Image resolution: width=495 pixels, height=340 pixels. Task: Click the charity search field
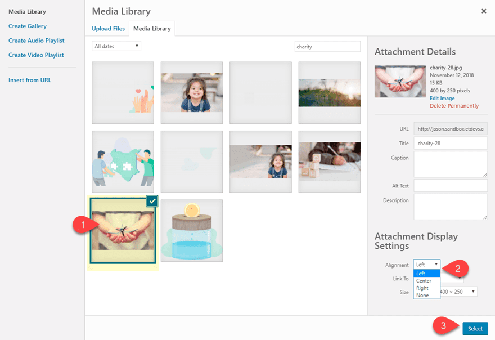click(x=327, y=46)
